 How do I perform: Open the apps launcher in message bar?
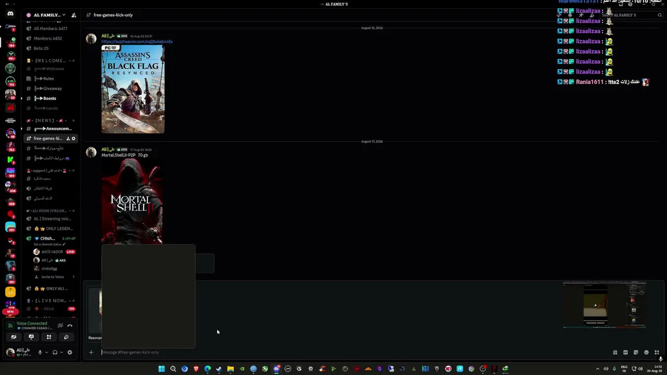tap(657, 353)
